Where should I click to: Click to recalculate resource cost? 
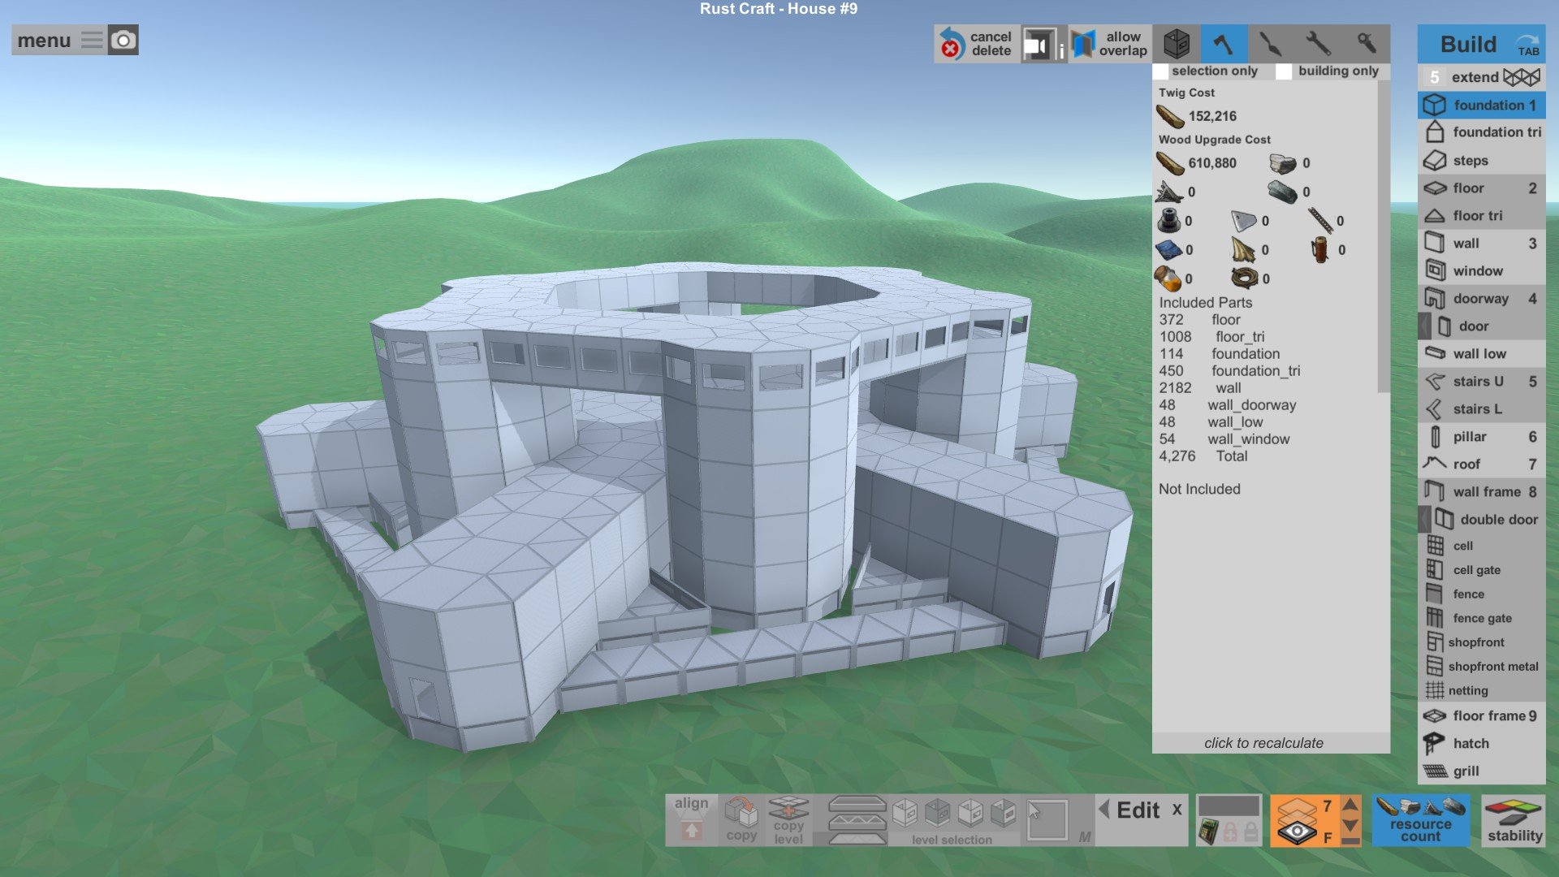pos(1263,742)
